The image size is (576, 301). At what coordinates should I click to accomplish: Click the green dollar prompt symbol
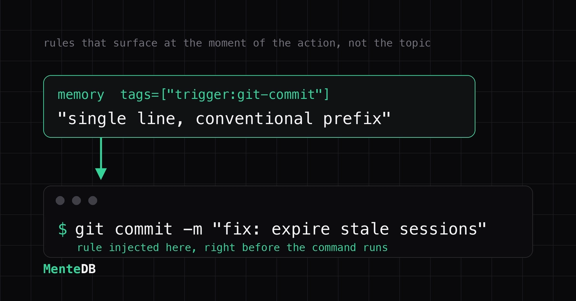click(63, 229)
